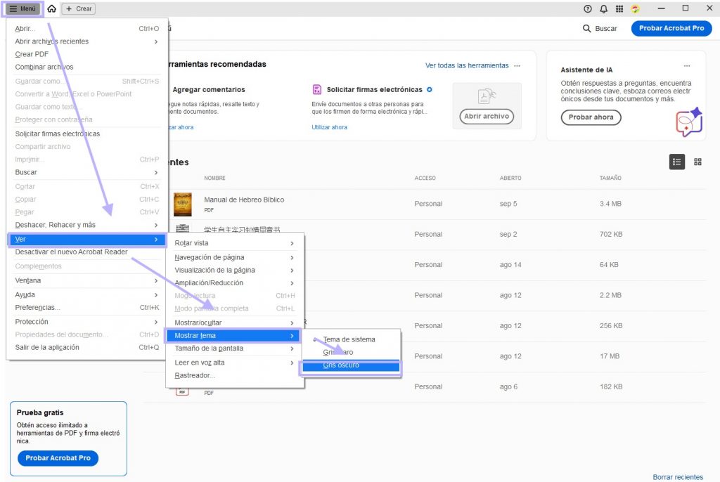Image resolution: width=720 pixels, height=482 pixels.
Task: Expand Abrir archivos recientes submenu
Action: [x=86, y=41]
